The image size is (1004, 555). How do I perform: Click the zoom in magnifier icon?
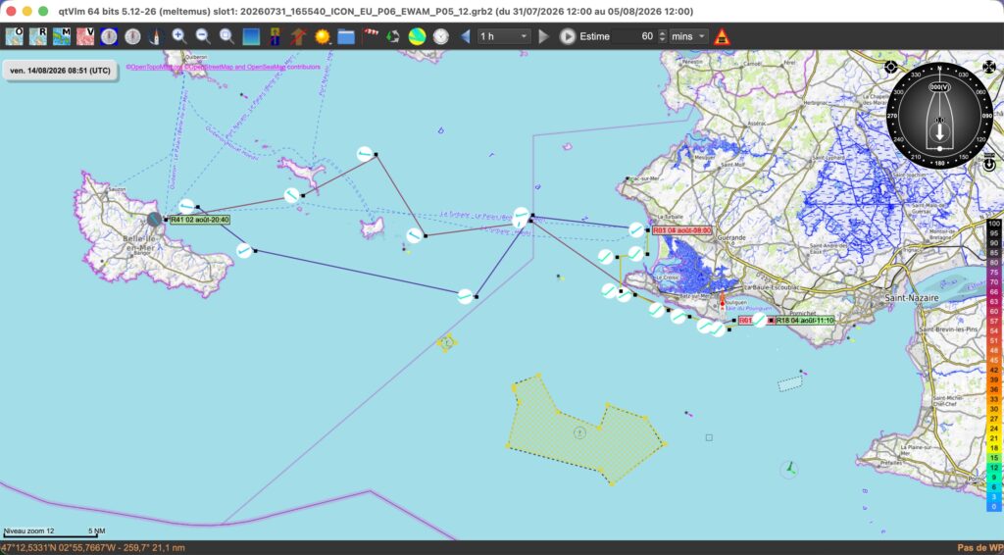click(x=179, y=36)
